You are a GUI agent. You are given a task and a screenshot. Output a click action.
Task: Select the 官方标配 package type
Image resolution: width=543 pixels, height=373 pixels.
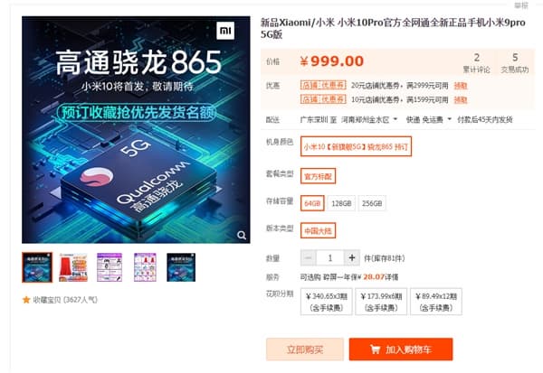[x=318, y=176]
